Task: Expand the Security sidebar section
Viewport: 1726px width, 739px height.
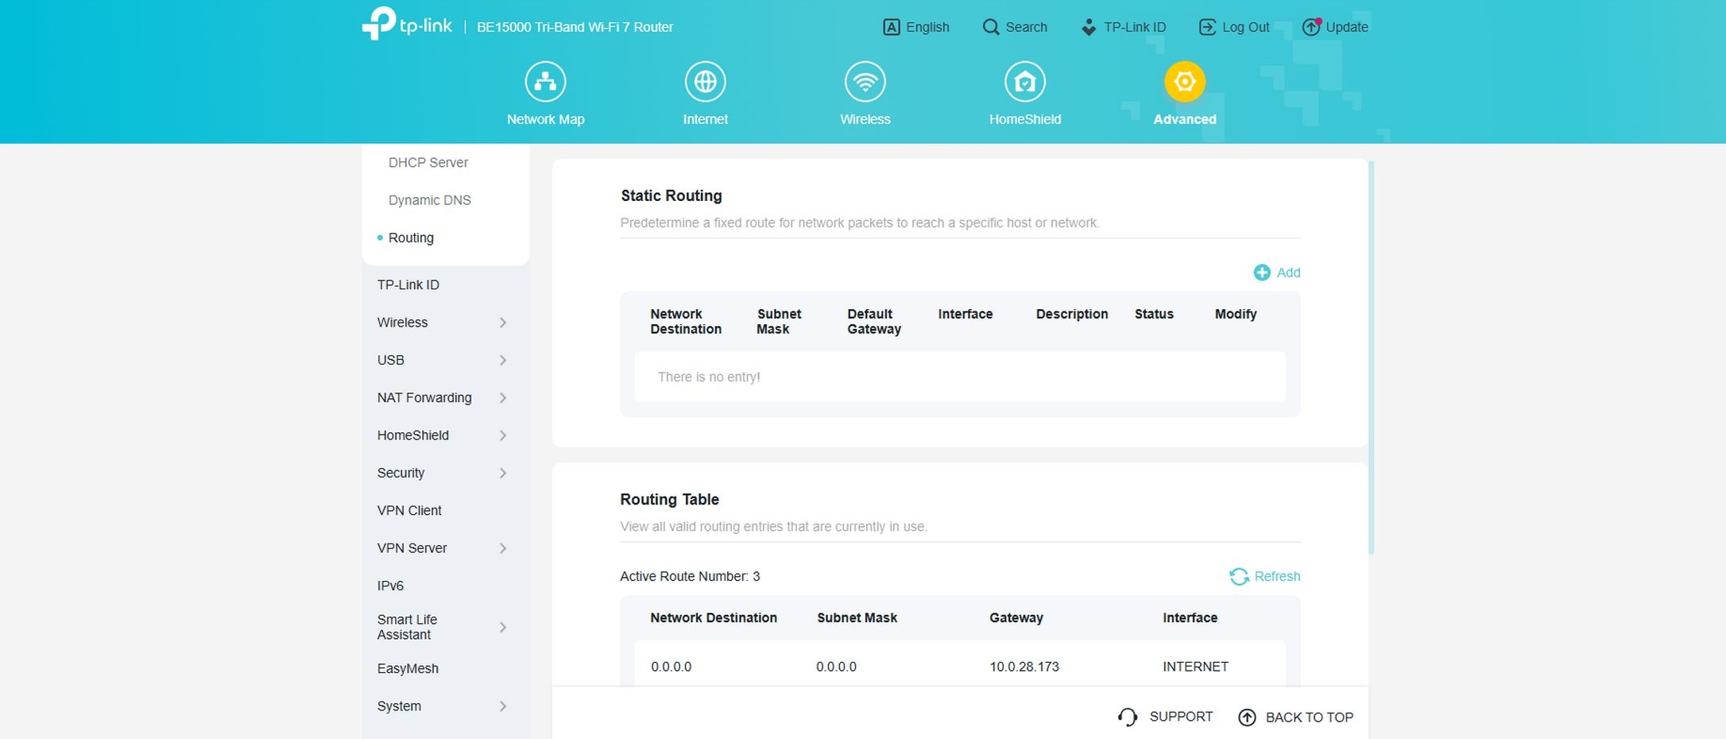Action: [441, 473]
